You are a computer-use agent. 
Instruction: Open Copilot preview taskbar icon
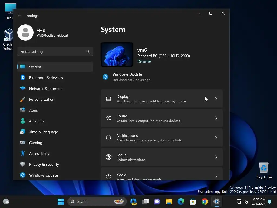133,201
